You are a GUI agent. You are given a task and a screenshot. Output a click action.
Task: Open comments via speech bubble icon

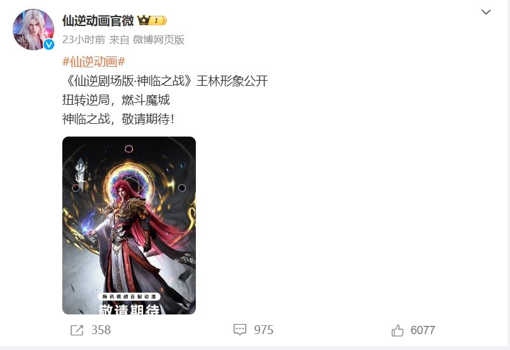point(240,330)
